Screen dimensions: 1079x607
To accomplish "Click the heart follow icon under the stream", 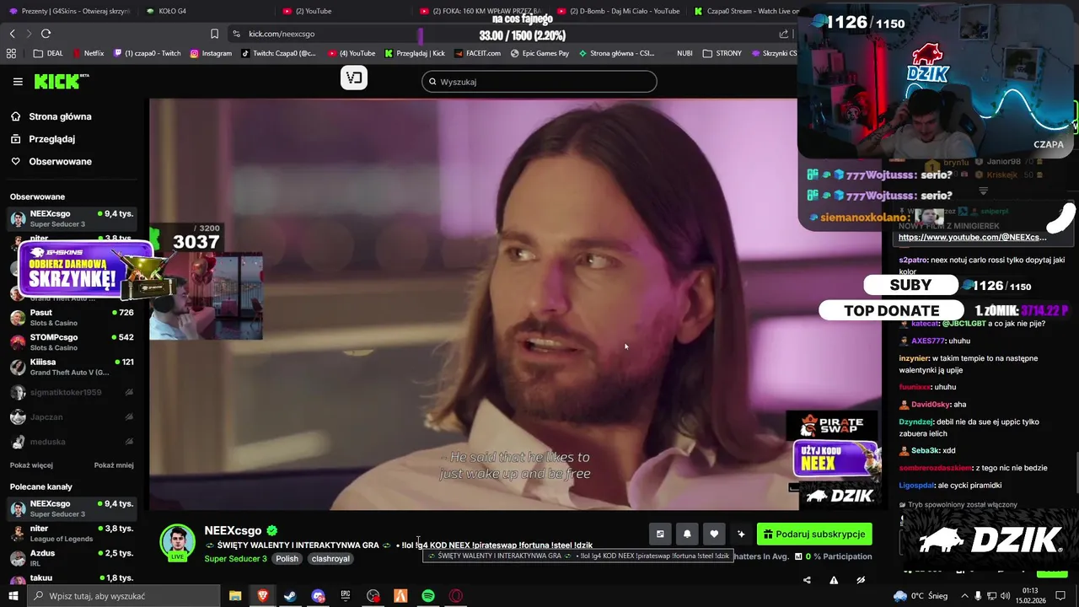I will point(714,534).
